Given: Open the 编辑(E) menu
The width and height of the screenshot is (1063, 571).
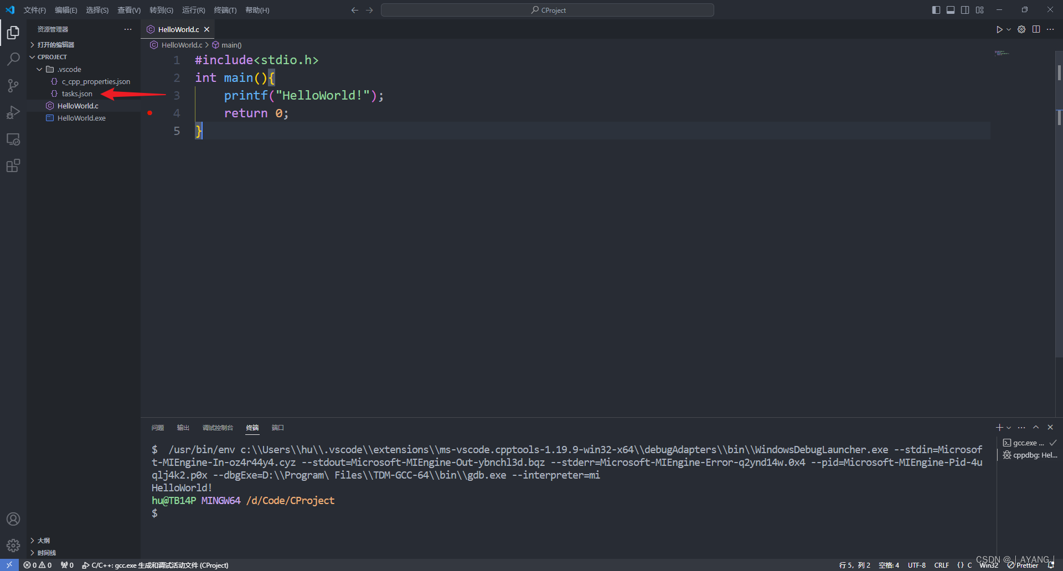Looking at the screenshot, I should [66, 10].
